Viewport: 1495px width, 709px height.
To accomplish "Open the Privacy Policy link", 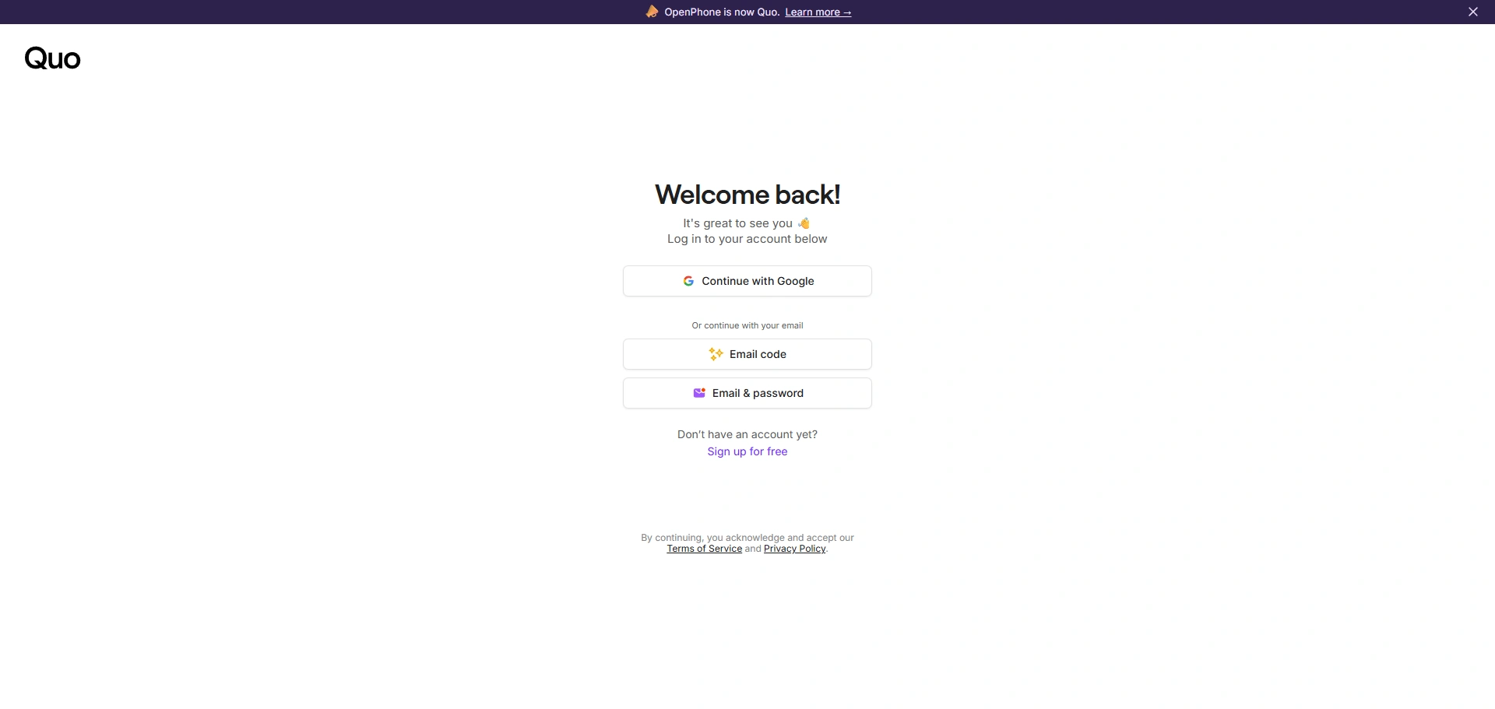I will [x=795, y=549].
